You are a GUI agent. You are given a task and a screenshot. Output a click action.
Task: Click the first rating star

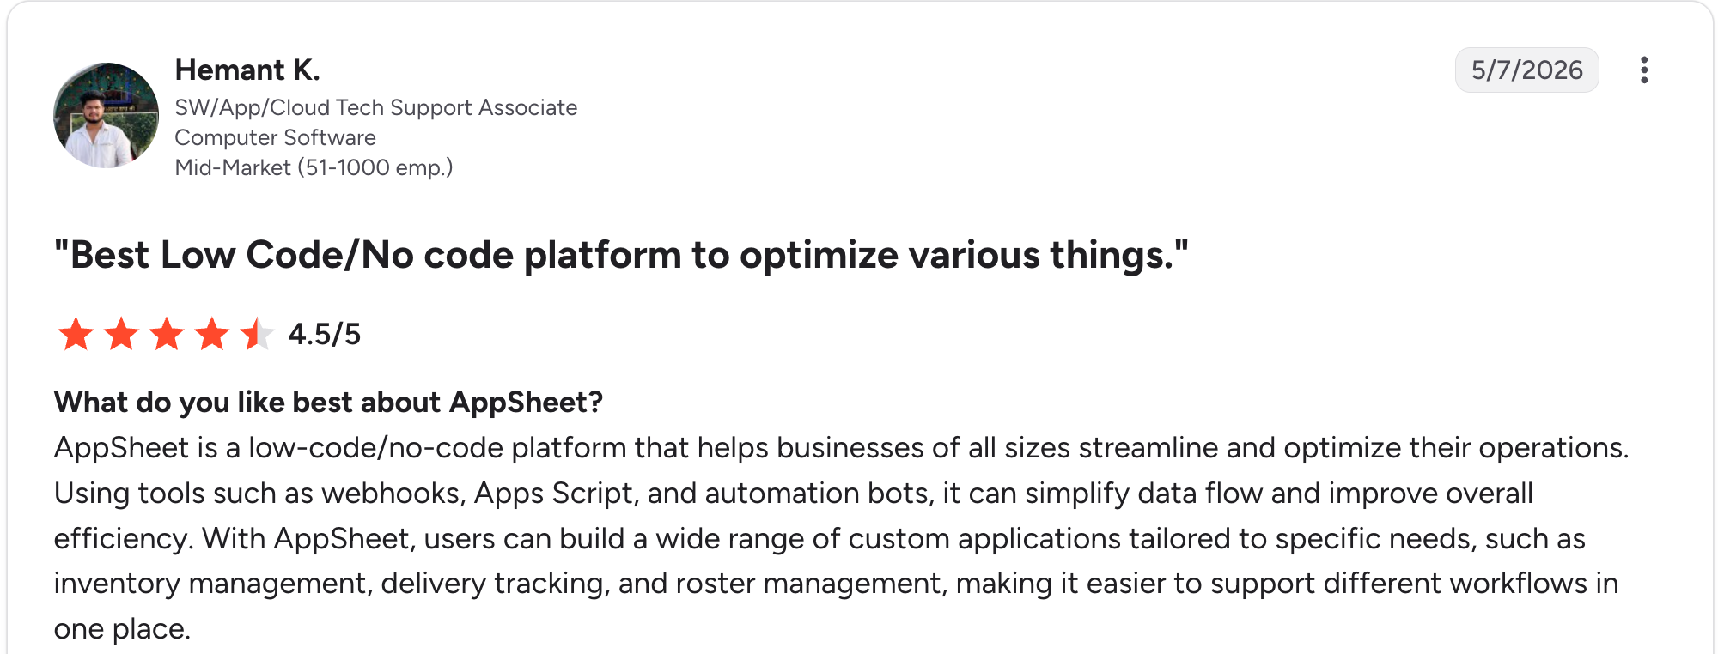[x=76, y=334]
